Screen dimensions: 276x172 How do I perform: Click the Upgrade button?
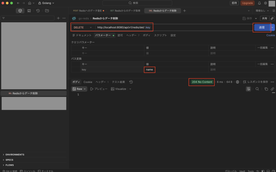click(x=247, y=3)
